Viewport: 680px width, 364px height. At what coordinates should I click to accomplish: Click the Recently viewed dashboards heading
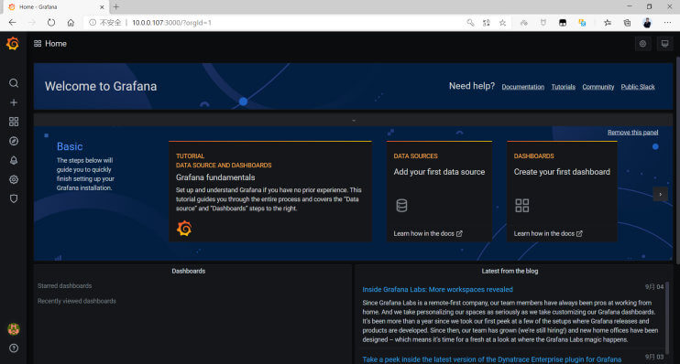77,301
